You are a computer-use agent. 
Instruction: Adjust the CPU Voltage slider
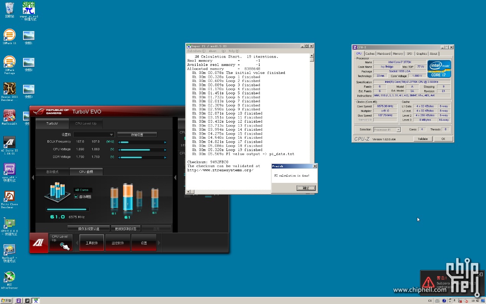click(142, 150)
